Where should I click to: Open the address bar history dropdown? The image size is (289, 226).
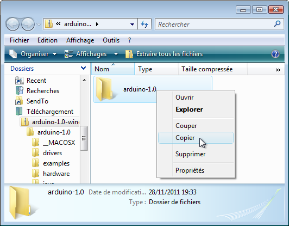(x=132, y=24)
